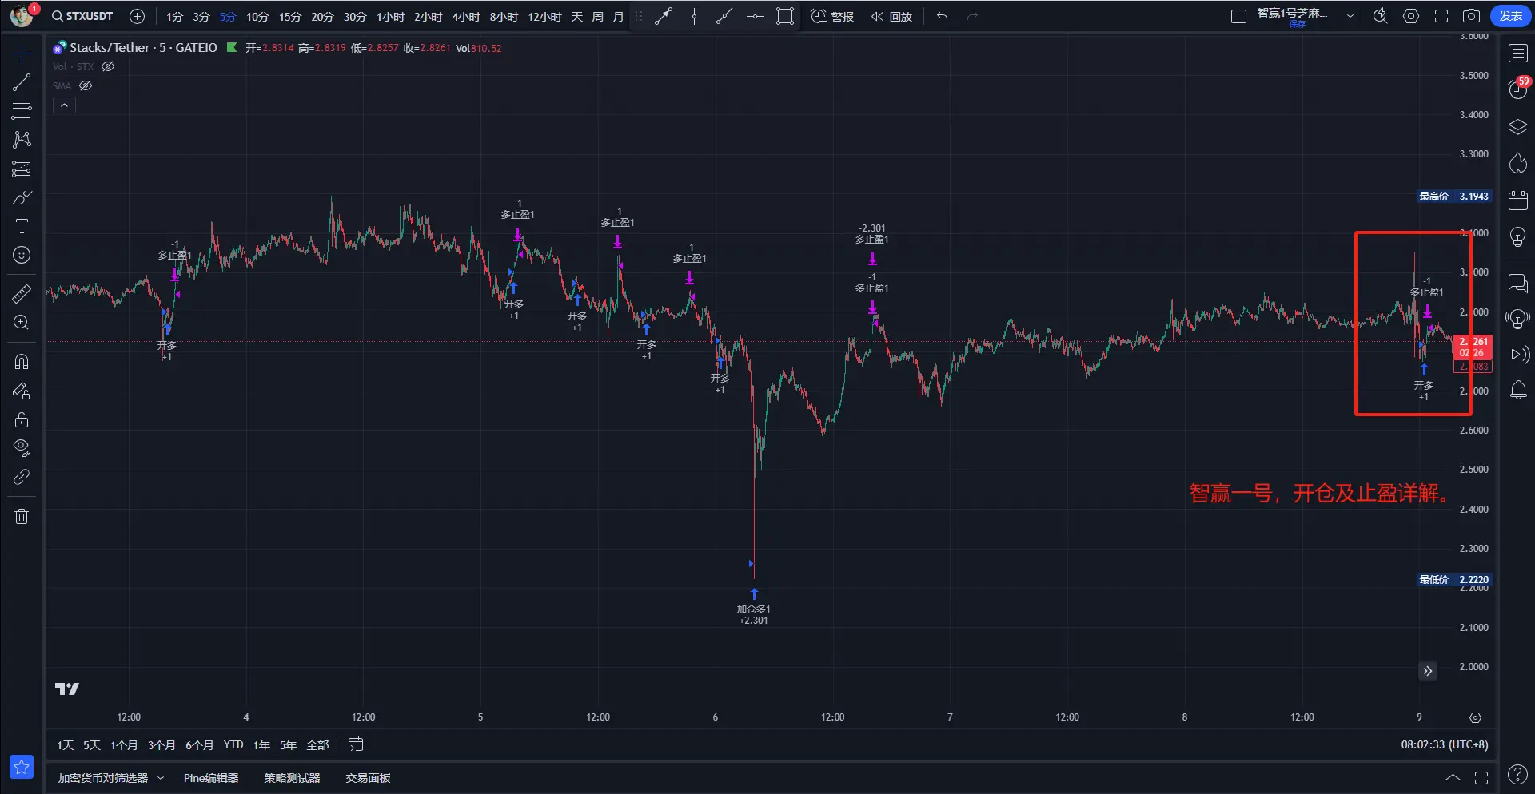The height and width of the screenshot is (794, 1535).
Task: Open the Pine编辑器 tab
Action: coord(211,778)
